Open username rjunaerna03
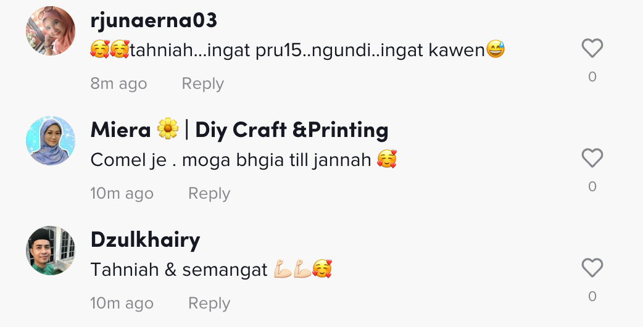This screenshot has width=643, height=327. tap(154, 20)
